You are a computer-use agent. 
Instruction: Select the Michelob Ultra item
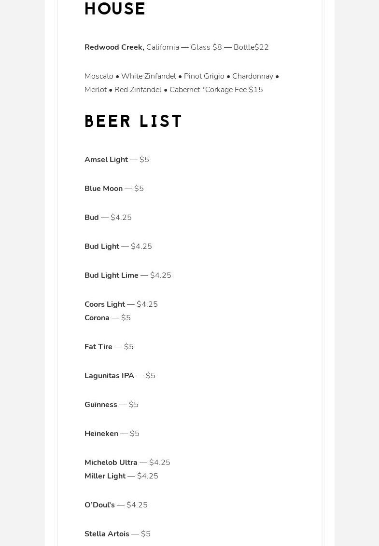[111, 463]
